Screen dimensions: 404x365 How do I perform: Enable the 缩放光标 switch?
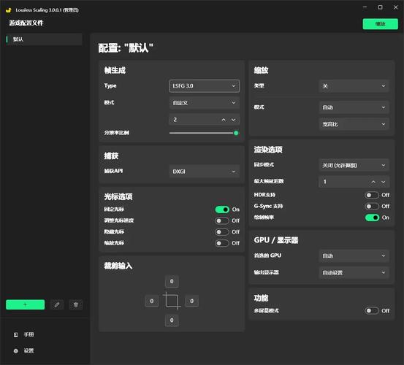coord(222,243)
